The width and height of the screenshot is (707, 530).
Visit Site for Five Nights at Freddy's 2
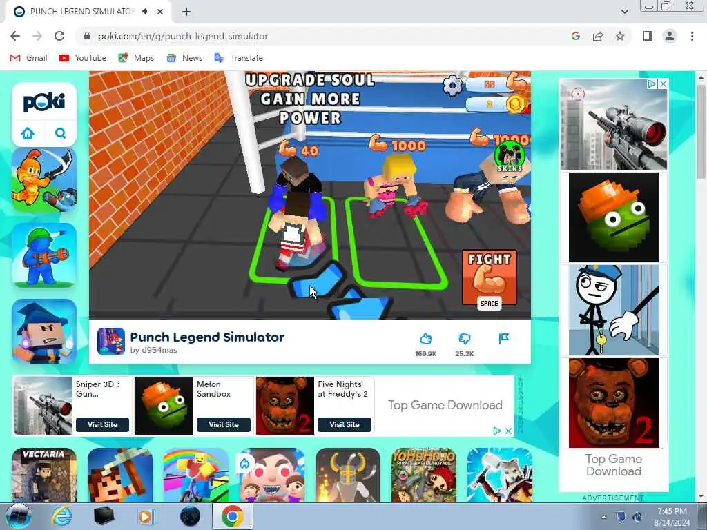[345, 424]
